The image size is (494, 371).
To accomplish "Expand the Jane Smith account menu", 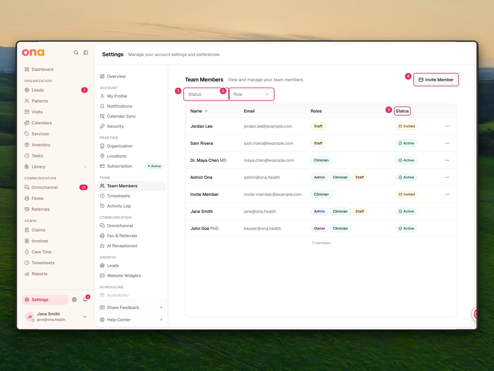I will coord(85,317).
